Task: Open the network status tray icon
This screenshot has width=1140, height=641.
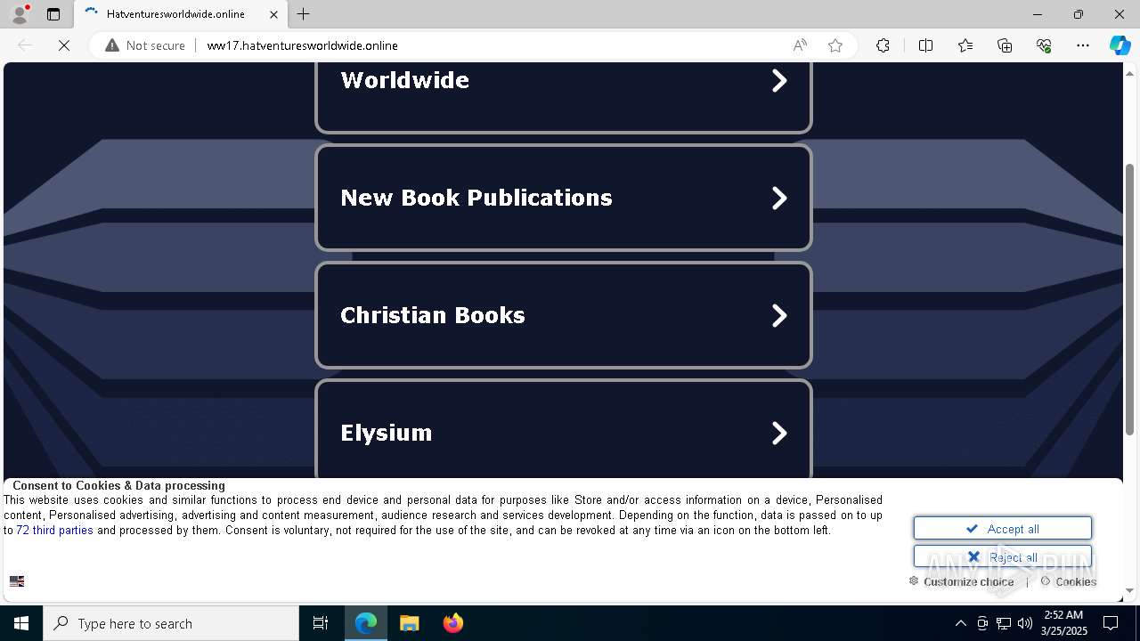Action: [x=1004, y=623]
